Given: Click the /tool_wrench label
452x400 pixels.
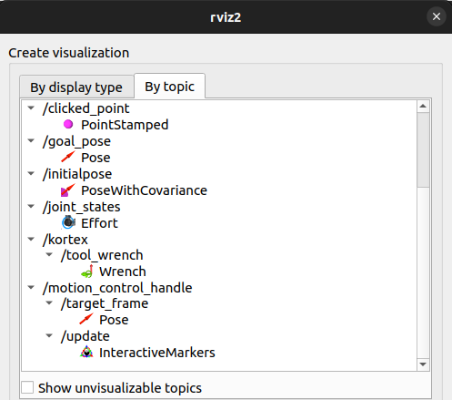Looking at the screenshot, I should coord(102,255).
